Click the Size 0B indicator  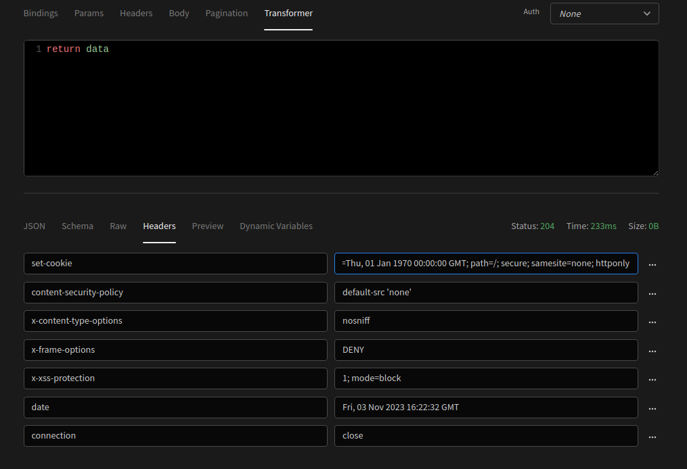(643, 226)
